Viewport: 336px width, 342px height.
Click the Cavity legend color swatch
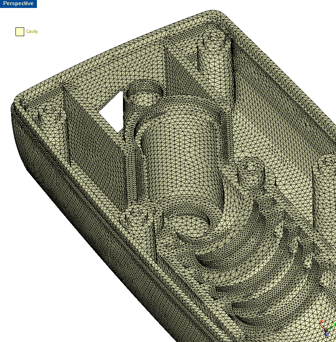[x=20, y=32]
